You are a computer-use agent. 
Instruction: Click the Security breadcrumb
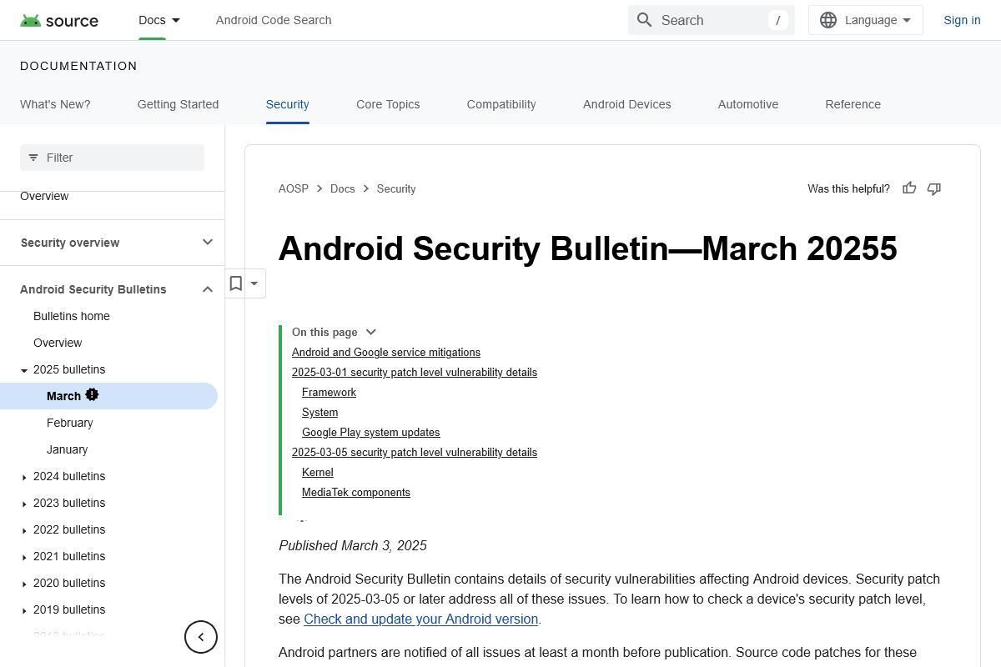click(396, 188)
